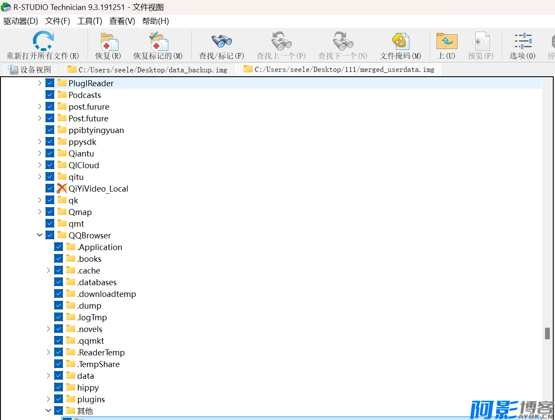This screenshot has height=420, width=555.
Task: Uncheck the PlugIReader checkbox
Action: coord(50,83)
